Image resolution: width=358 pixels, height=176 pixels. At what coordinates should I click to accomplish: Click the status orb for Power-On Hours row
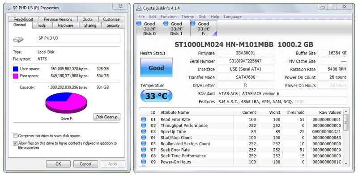144,162
